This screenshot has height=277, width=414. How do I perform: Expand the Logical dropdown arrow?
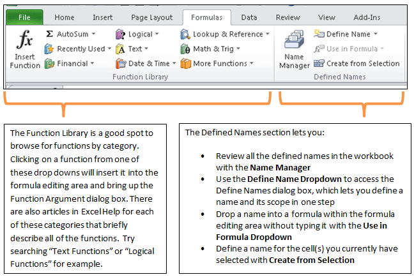coord(157,34)
